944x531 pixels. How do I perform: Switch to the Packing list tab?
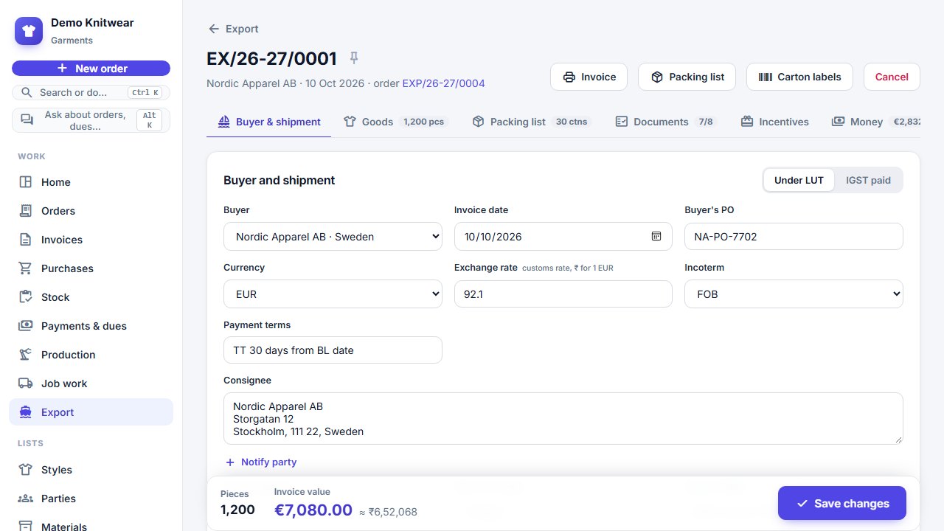click(532, 122)
